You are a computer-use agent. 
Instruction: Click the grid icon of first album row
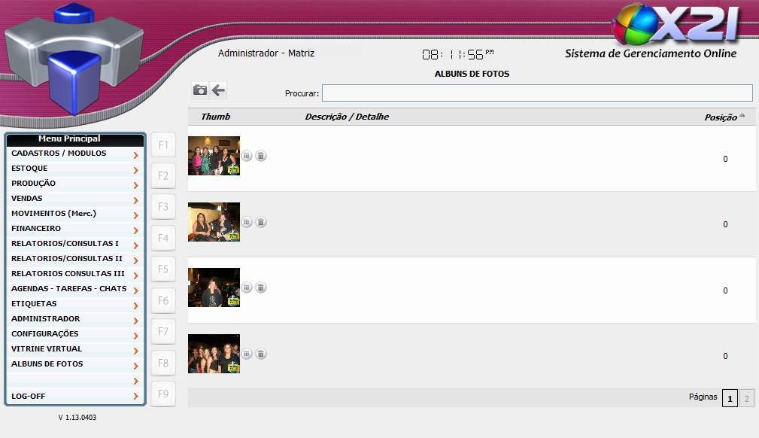(x=247, y=156)
